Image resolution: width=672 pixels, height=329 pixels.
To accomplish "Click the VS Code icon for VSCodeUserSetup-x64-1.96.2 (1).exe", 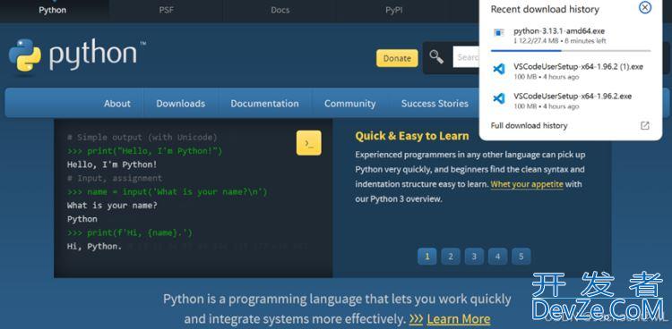I will [499, 69].
